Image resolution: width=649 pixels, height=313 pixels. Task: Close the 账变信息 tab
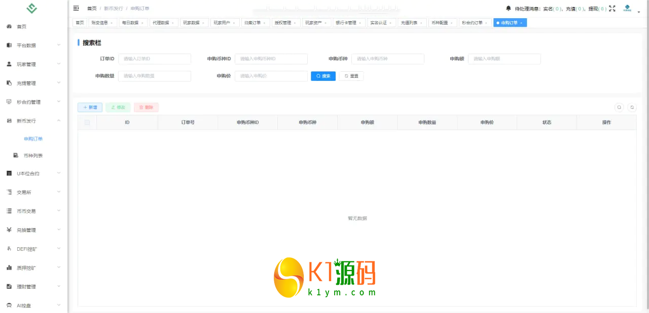pyautogui.click(x=112, y=23)
